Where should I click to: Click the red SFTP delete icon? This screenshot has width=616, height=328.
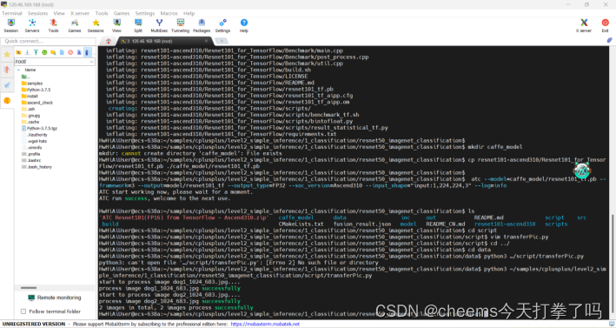pyautogui.click(x=70, y=52)
